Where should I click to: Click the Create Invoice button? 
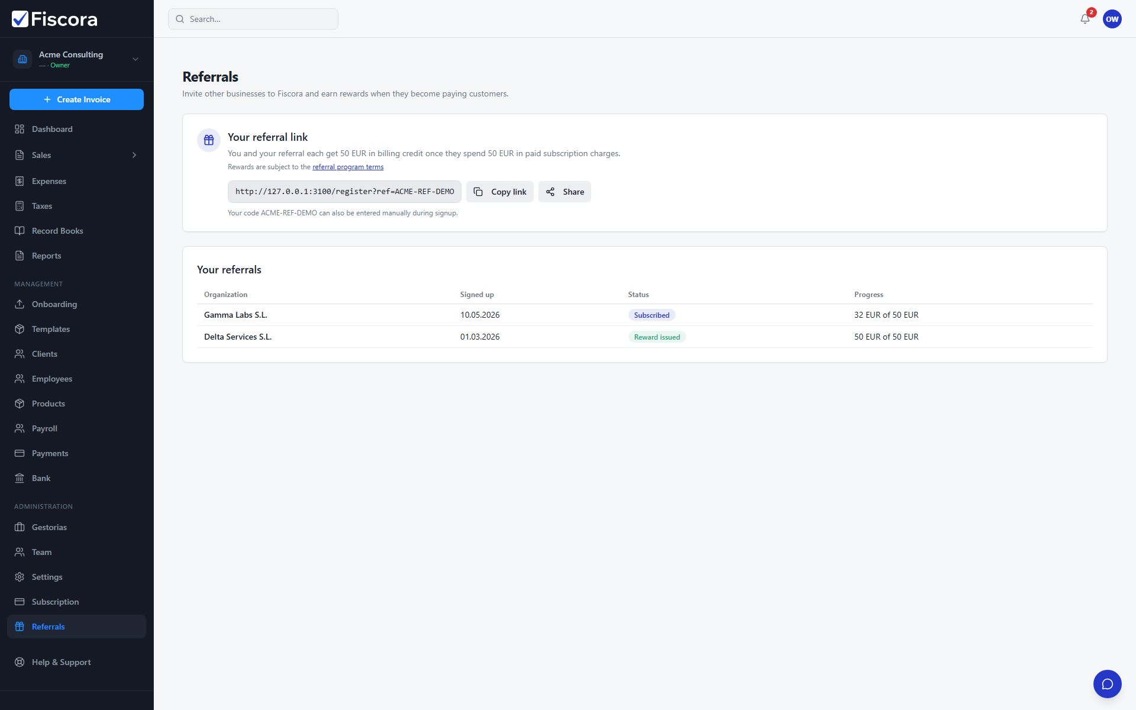pyautogui.click(x=76, y=99)
